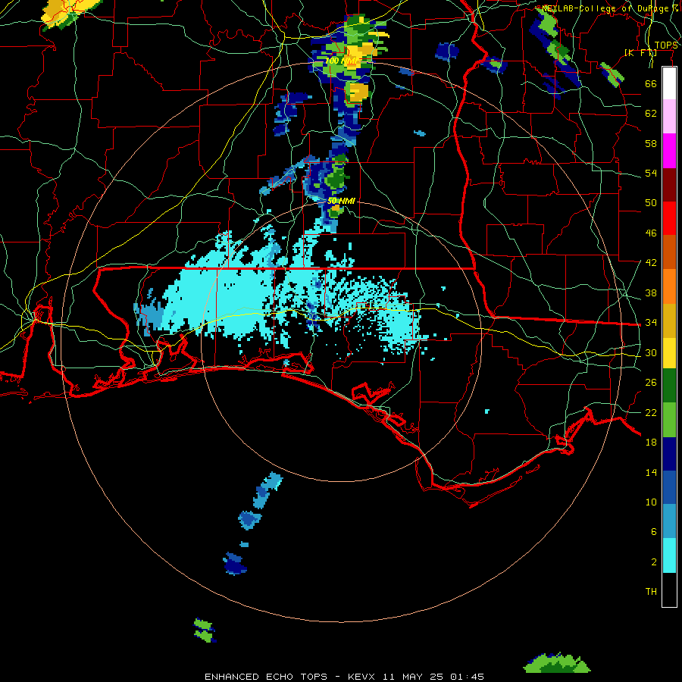The height and width of the screenshot is (682, 682).
Task: Click the "26" legend value
Action: [x=651, y=383]
